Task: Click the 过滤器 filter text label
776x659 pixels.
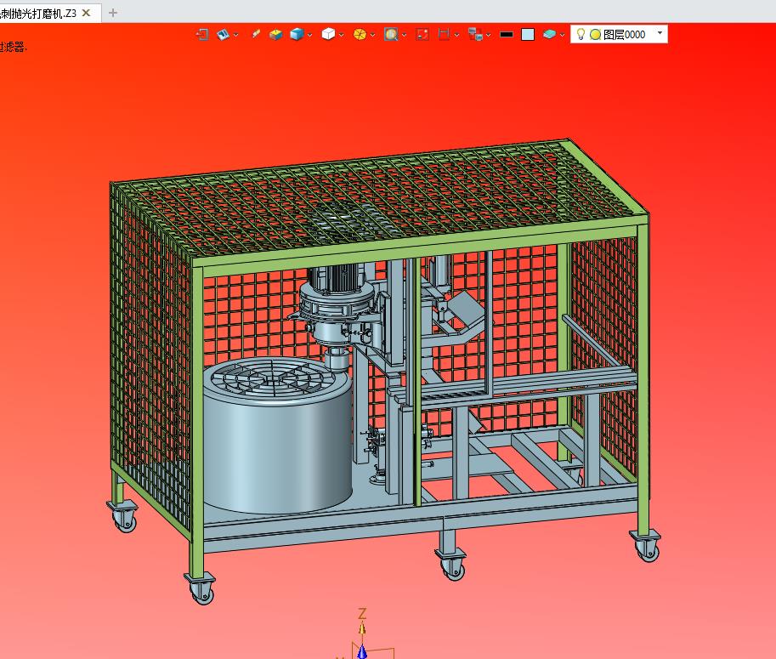Action: [x=12, y=47]
